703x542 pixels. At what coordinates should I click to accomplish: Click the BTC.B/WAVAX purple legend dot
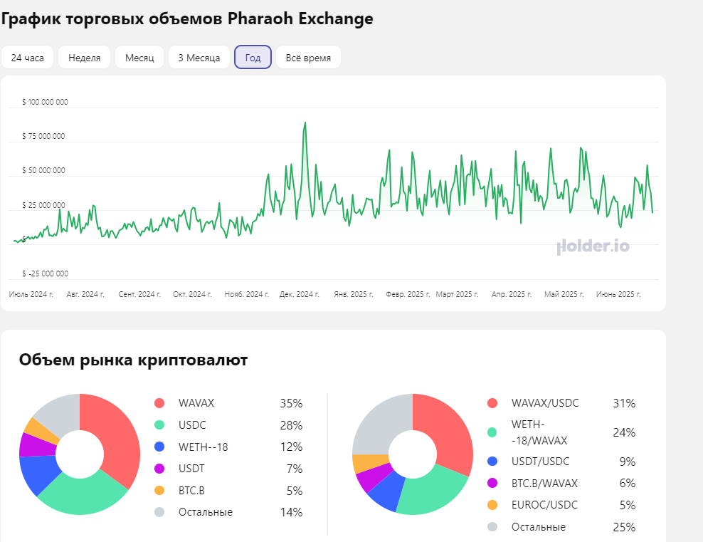click(492, 483)
